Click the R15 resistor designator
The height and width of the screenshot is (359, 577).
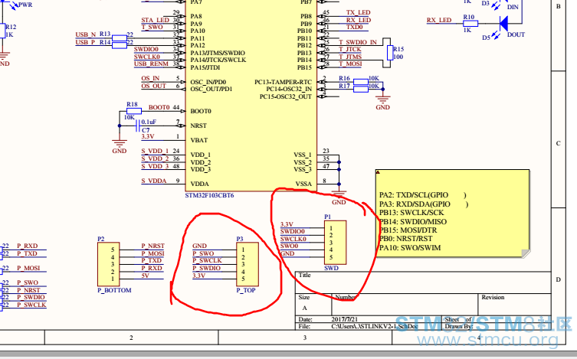click(398, 49)
